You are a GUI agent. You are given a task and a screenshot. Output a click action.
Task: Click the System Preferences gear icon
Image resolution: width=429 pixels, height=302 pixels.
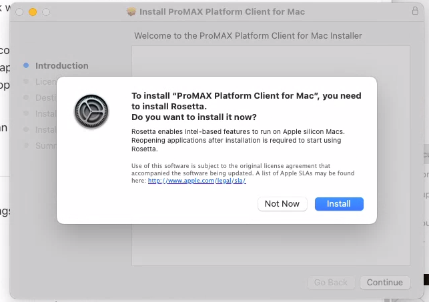point(91,111)
